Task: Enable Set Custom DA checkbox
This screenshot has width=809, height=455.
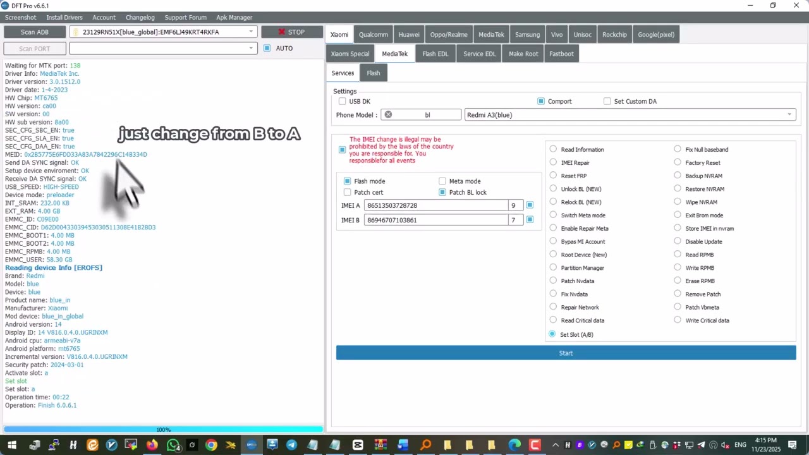Action: click(607, 101)
